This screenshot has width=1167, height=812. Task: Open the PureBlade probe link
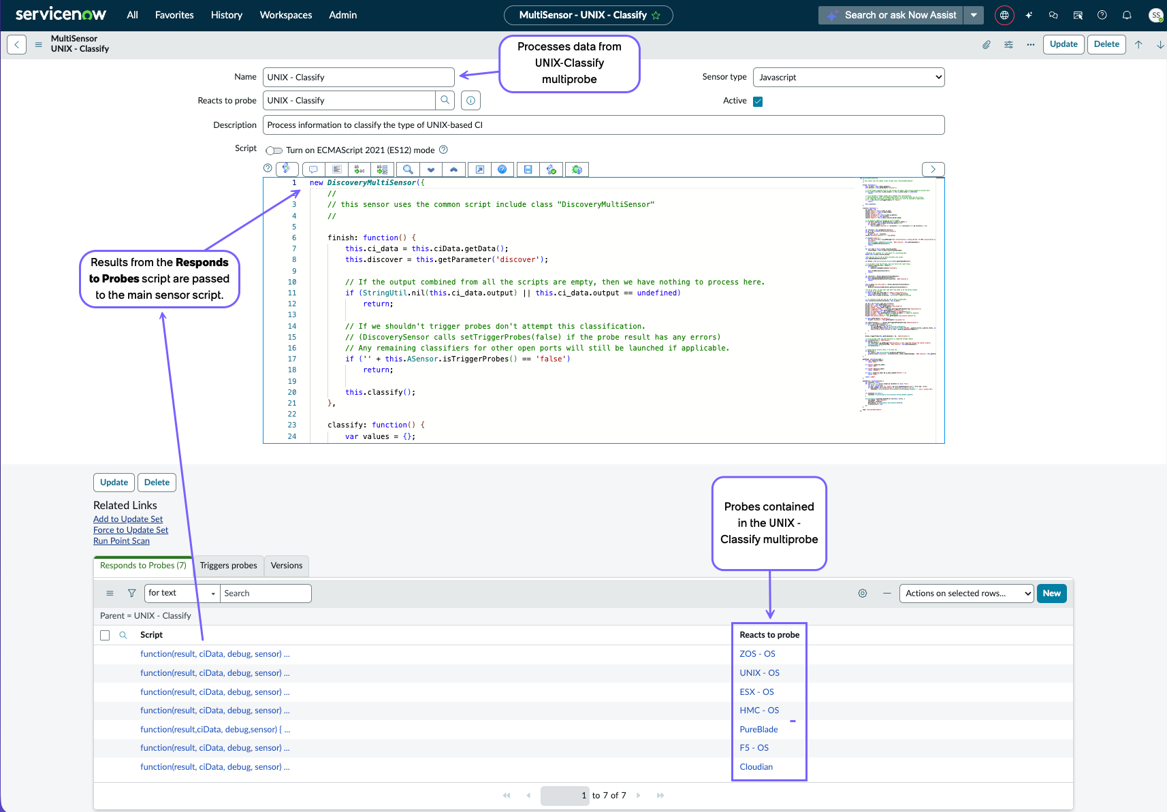[758, 730]
